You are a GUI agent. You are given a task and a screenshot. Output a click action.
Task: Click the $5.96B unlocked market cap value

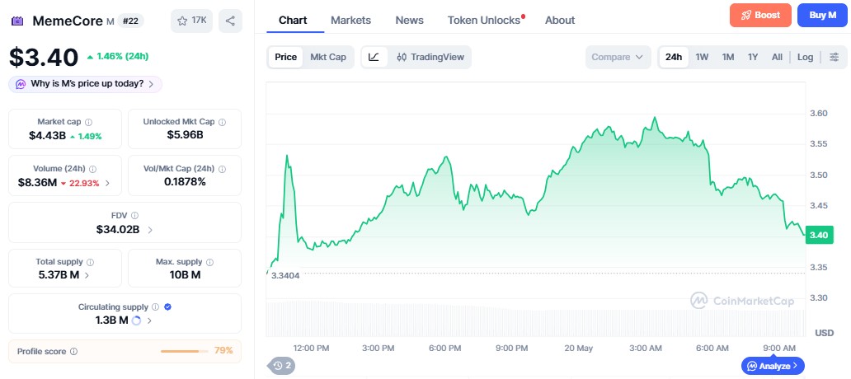[185, 134]
